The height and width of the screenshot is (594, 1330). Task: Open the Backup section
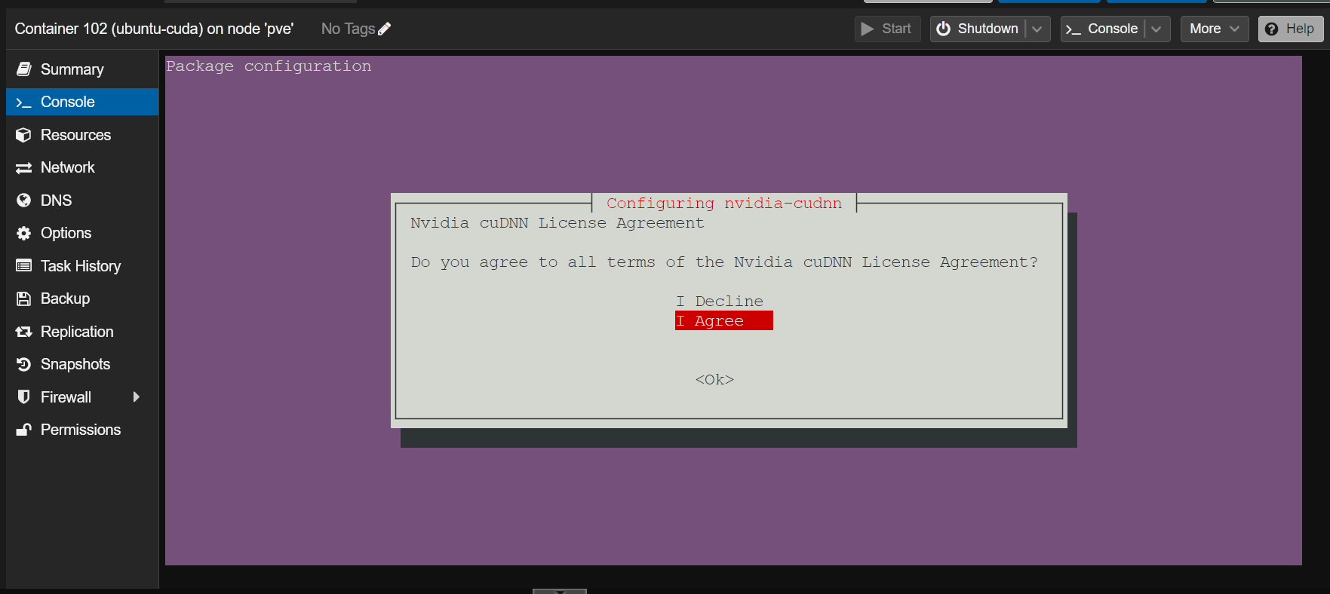[x=82, y=299]
